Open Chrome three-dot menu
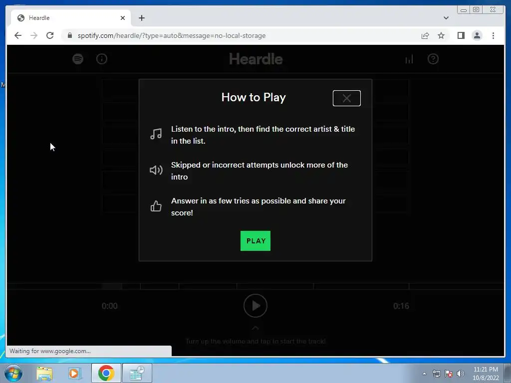 tap(493, 35)
